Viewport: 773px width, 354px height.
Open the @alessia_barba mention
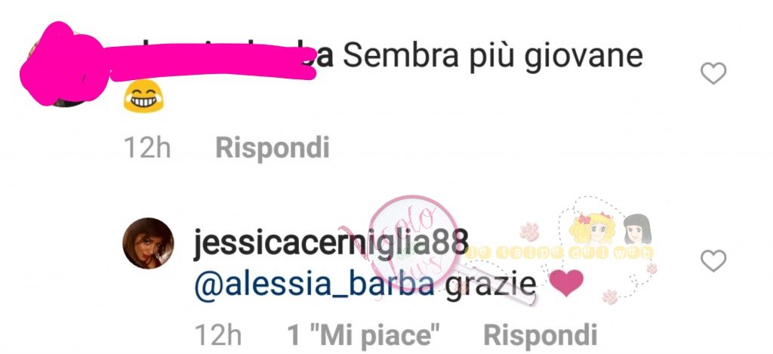[315, 285]
